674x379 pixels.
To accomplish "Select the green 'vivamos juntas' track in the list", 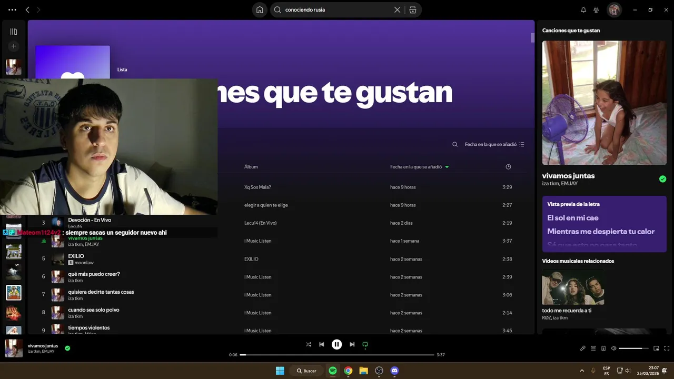I will coord(85,238).
